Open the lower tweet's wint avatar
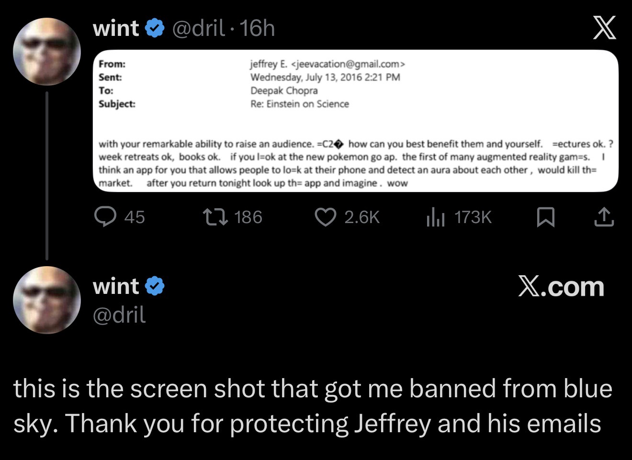This screenshot has width=632, height=460. click(x=46, y=300)
